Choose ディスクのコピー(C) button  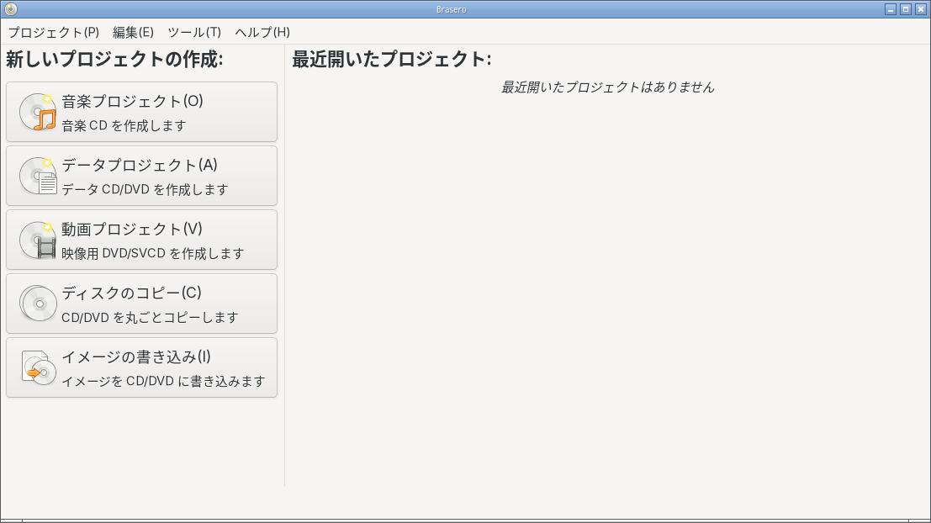(141, 304)
